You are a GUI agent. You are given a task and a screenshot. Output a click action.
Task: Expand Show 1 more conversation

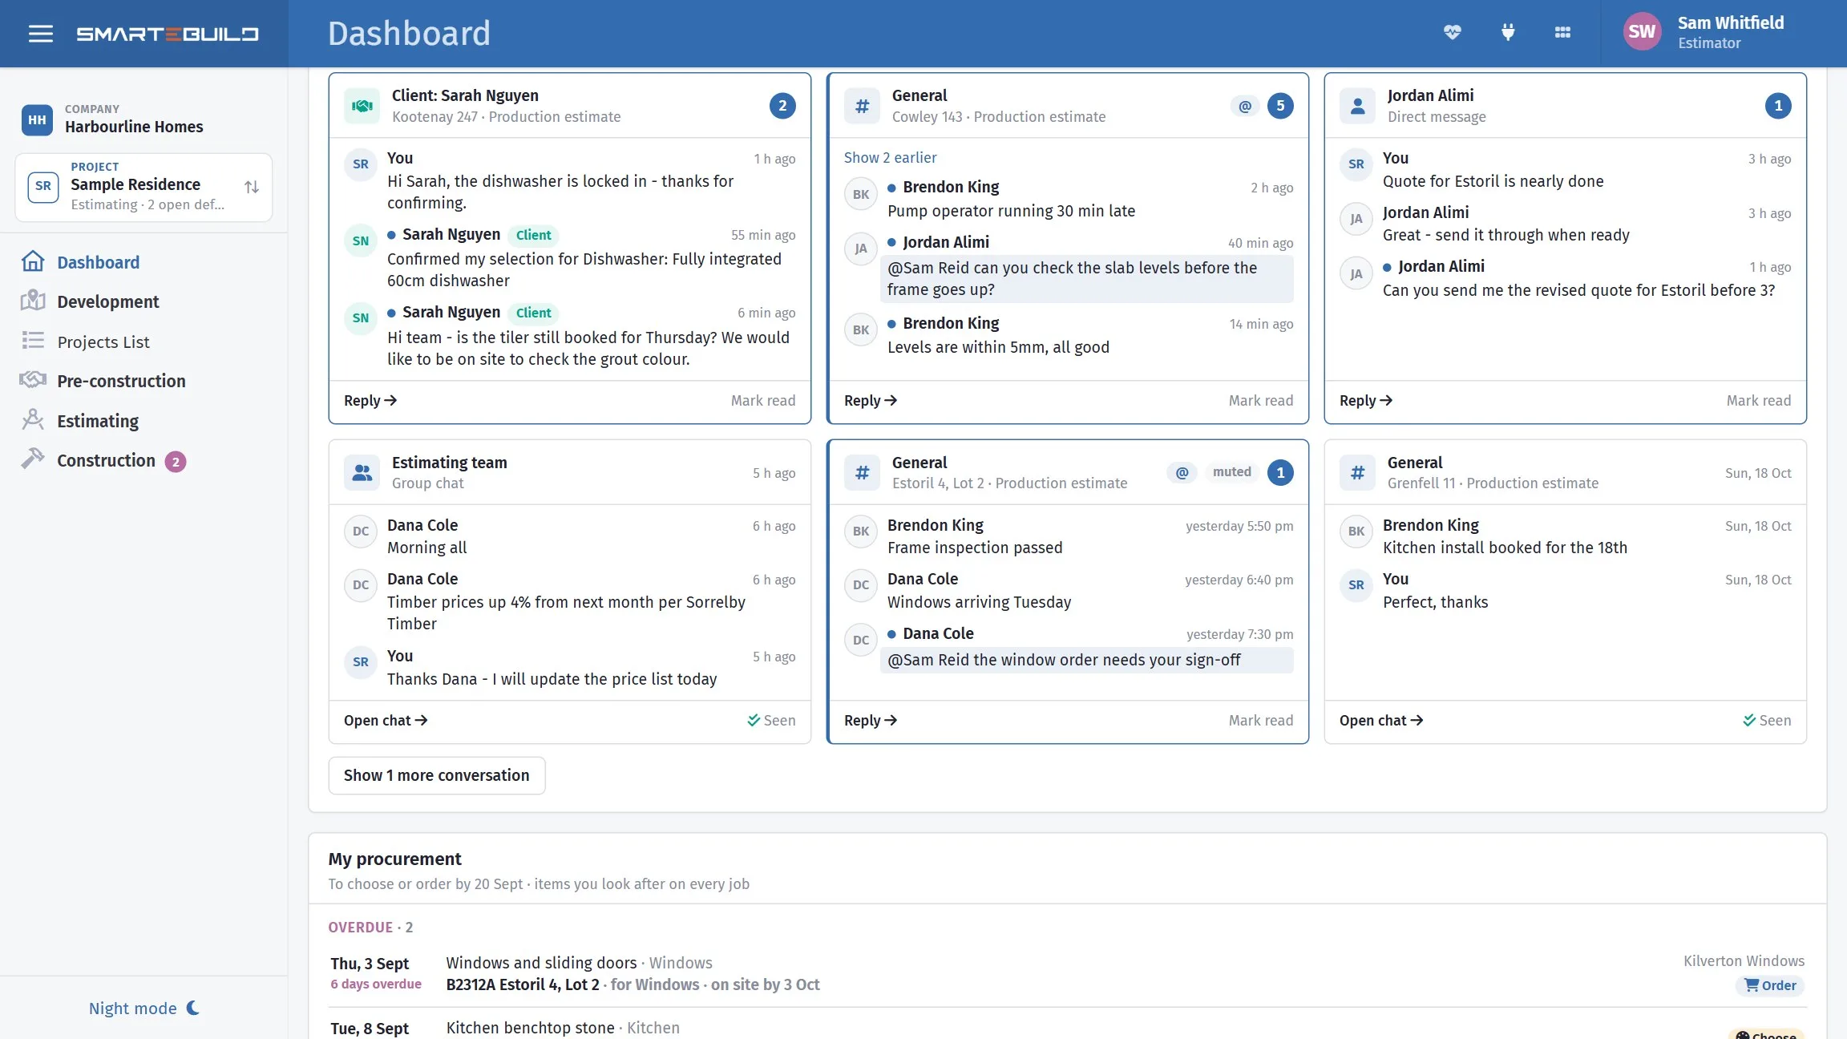click(x=436, y=775)
